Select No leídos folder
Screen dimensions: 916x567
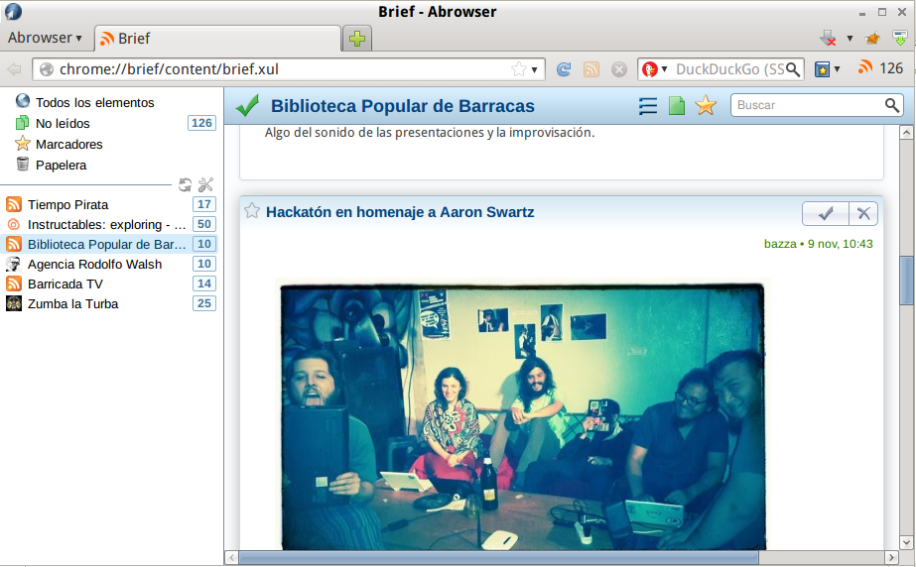[62, 123]
